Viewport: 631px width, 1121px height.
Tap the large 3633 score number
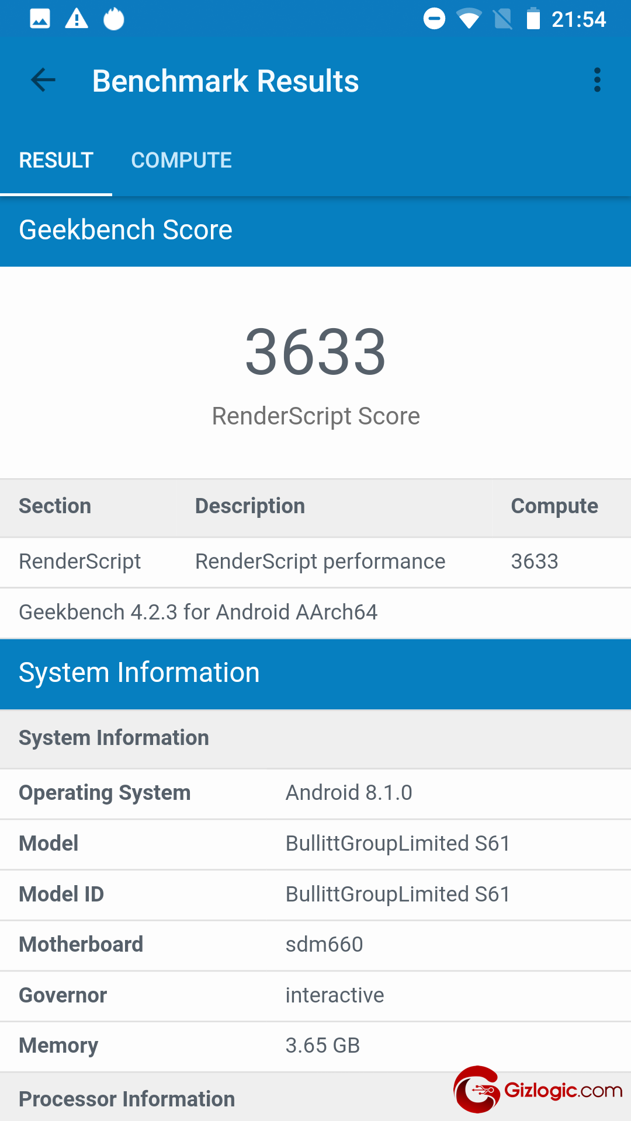[315, 351]
